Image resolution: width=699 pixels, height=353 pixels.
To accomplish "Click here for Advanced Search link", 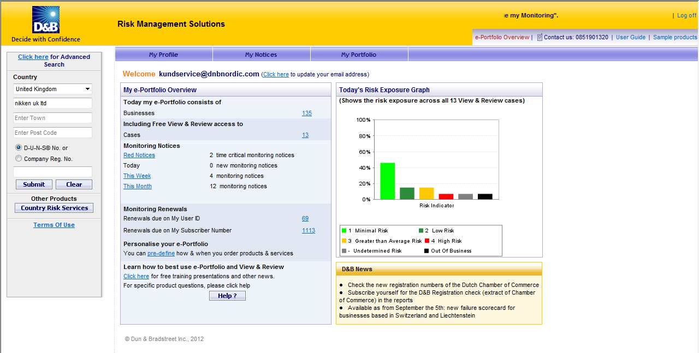I will [33, 57].
